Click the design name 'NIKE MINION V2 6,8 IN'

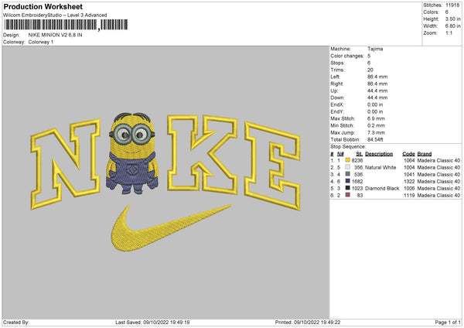tap(56, 35)
